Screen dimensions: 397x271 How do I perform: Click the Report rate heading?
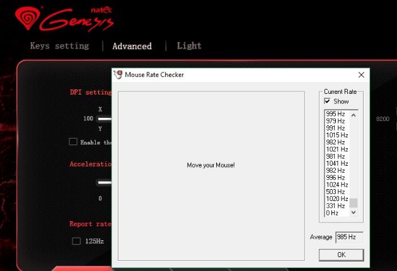click(90, 224)
